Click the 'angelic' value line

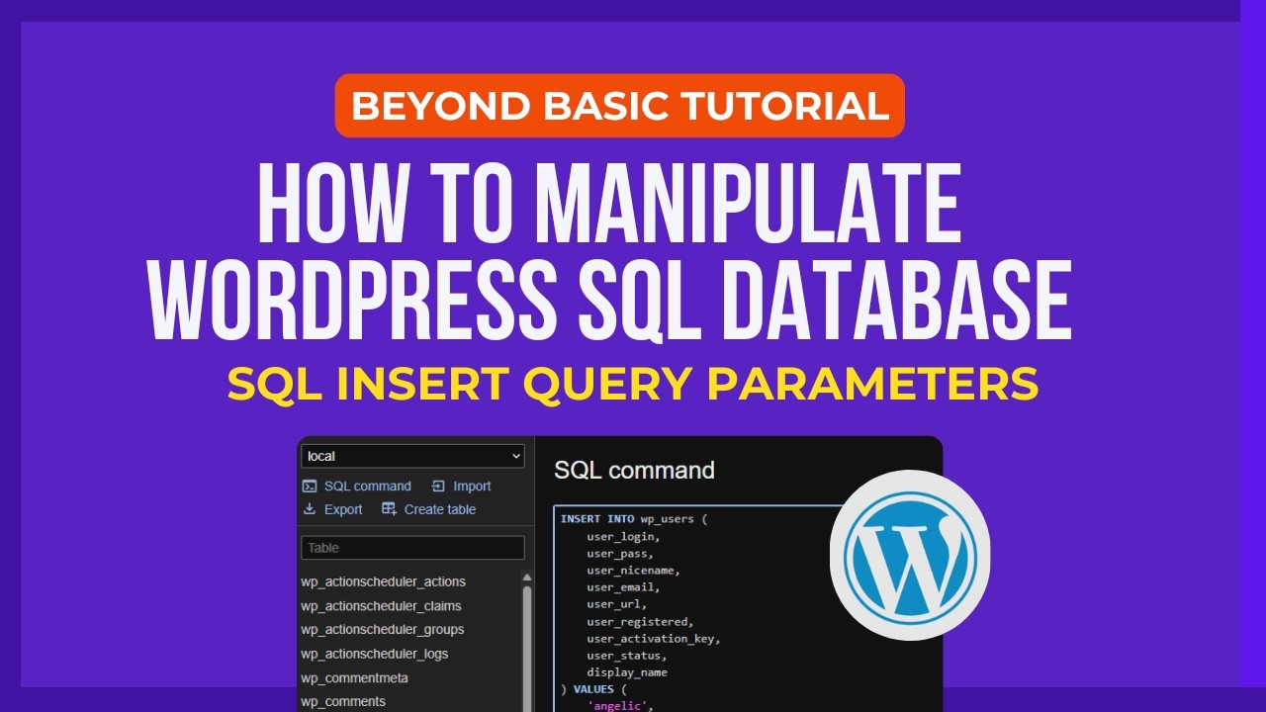click(x=620, y=706)
